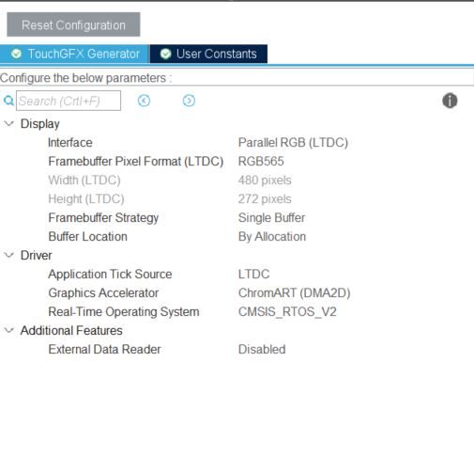Open the Single Buffer strategy value
Viewport: 474px width, 472px height.
(271, 218)
